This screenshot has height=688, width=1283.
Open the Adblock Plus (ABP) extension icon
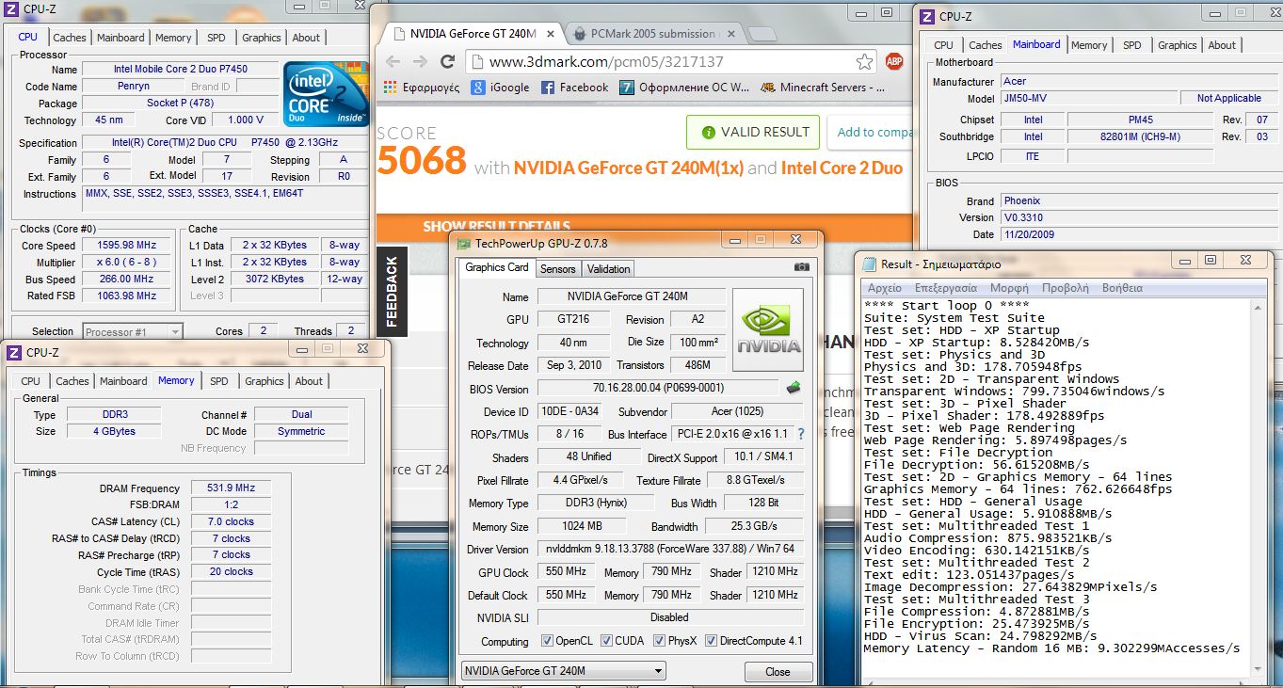(894, 62)
